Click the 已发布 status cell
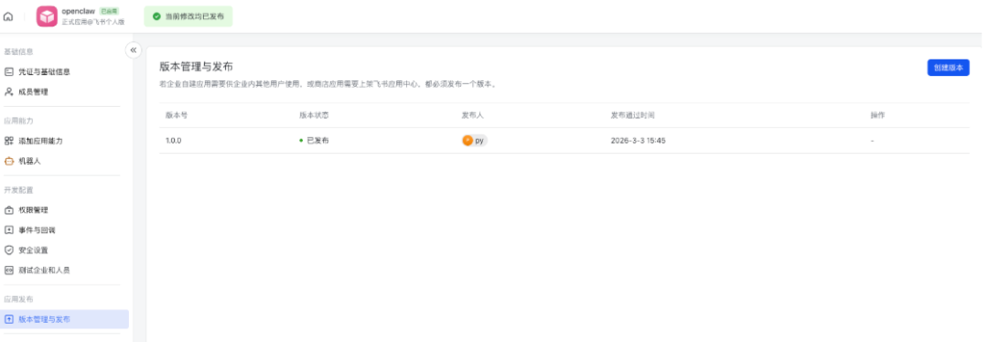988x342 pixels. pyautogui.click(x=314, y=141)
